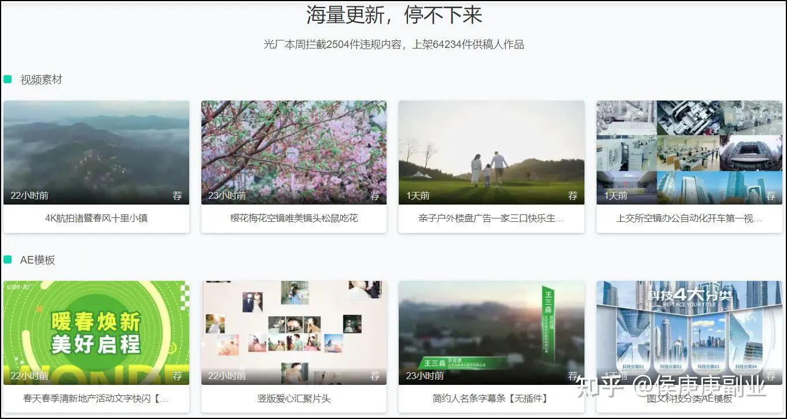Open the 暖春焕新 green AE template thumbnail
The image size is (787, 419).
(96, 333)
